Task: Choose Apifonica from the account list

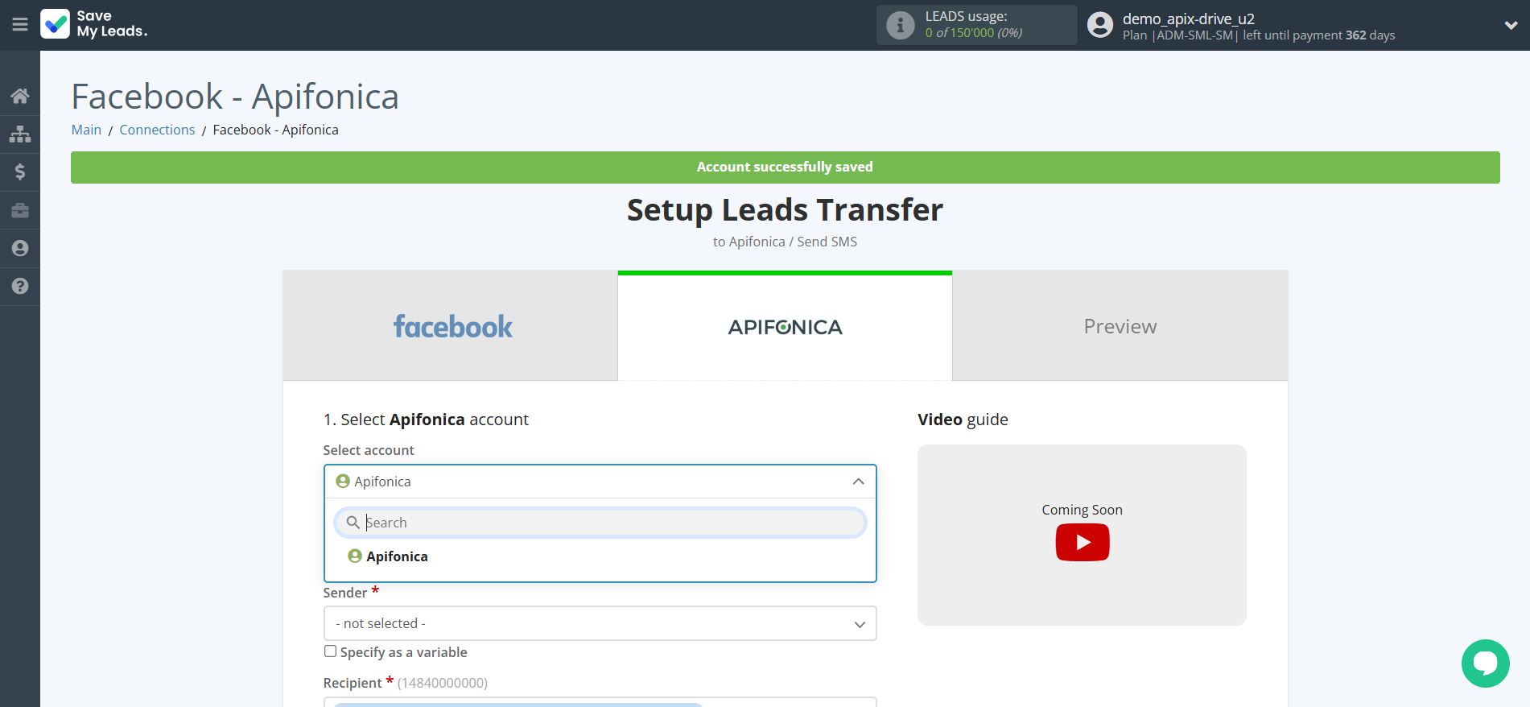Action: (397, 556)
